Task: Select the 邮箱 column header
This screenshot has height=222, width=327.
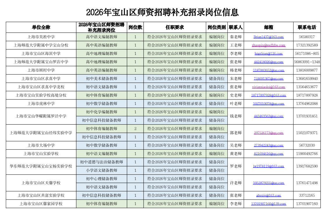Action: [268, 27]
